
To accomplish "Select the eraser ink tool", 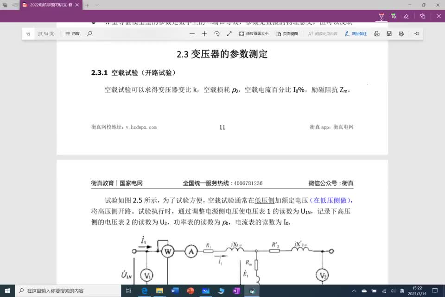I will [x=406, y=16].
